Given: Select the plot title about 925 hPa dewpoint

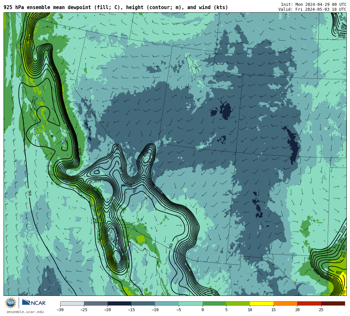Looking at the screenshot, I should tap(116, 7).
